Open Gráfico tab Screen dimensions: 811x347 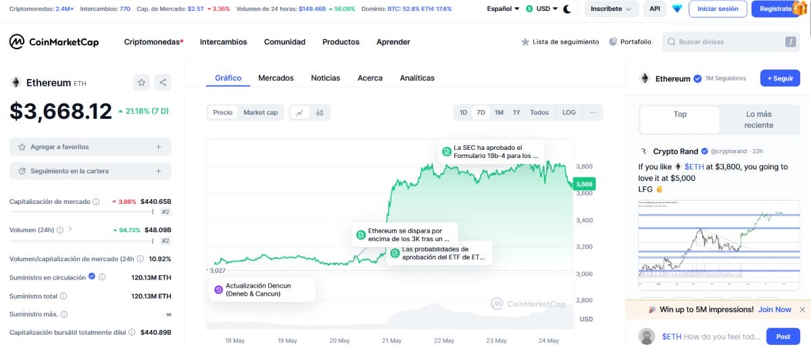228,78
